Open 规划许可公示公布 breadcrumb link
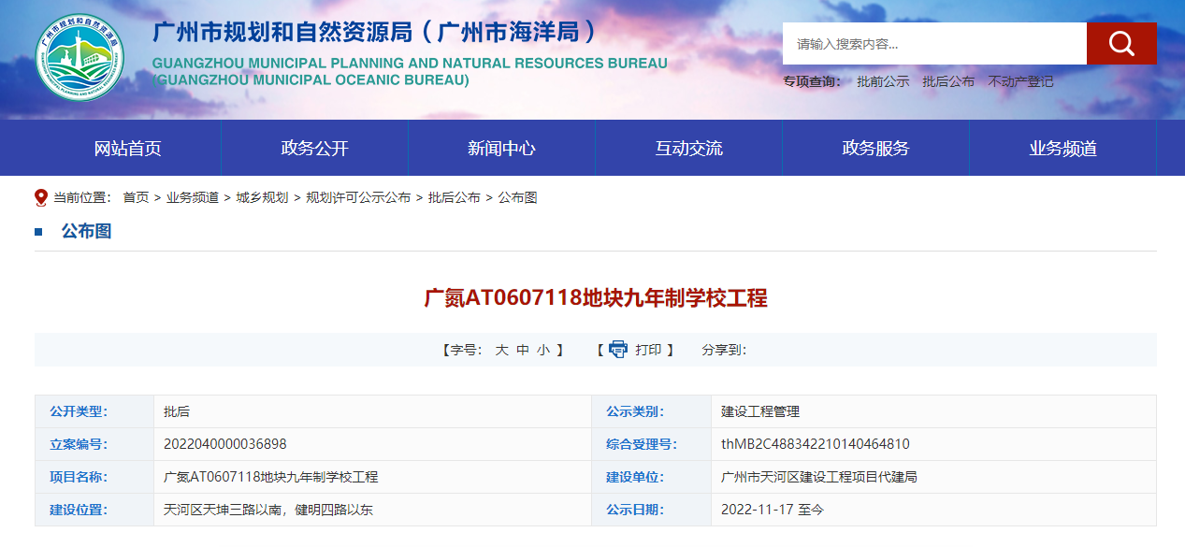 358,197
